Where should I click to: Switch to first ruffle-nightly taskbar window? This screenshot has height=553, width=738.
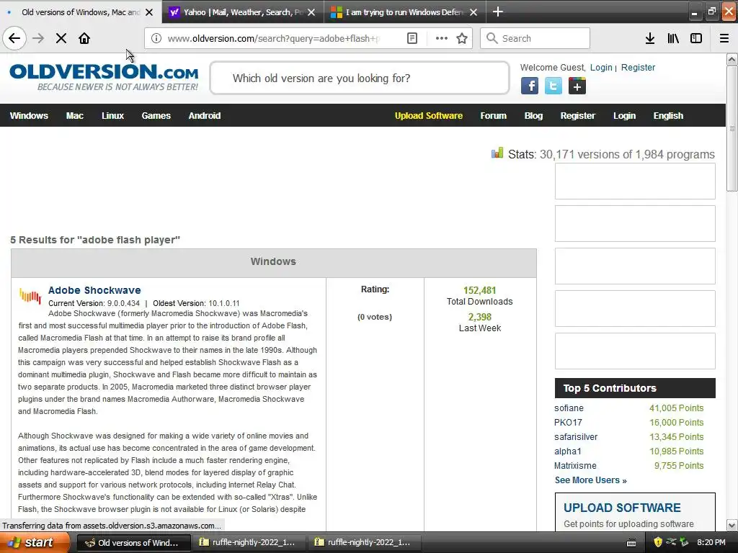tap(249, 542)
